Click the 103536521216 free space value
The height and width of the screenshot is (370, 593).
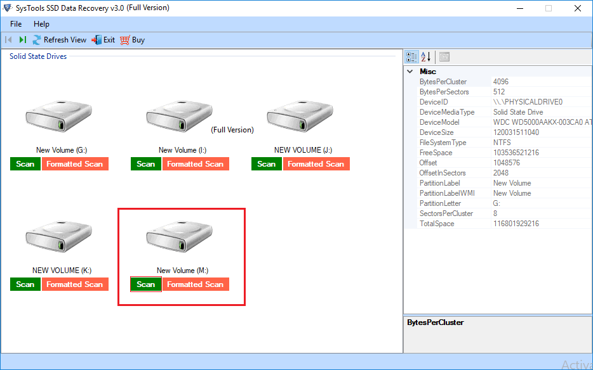click(516, 153)
